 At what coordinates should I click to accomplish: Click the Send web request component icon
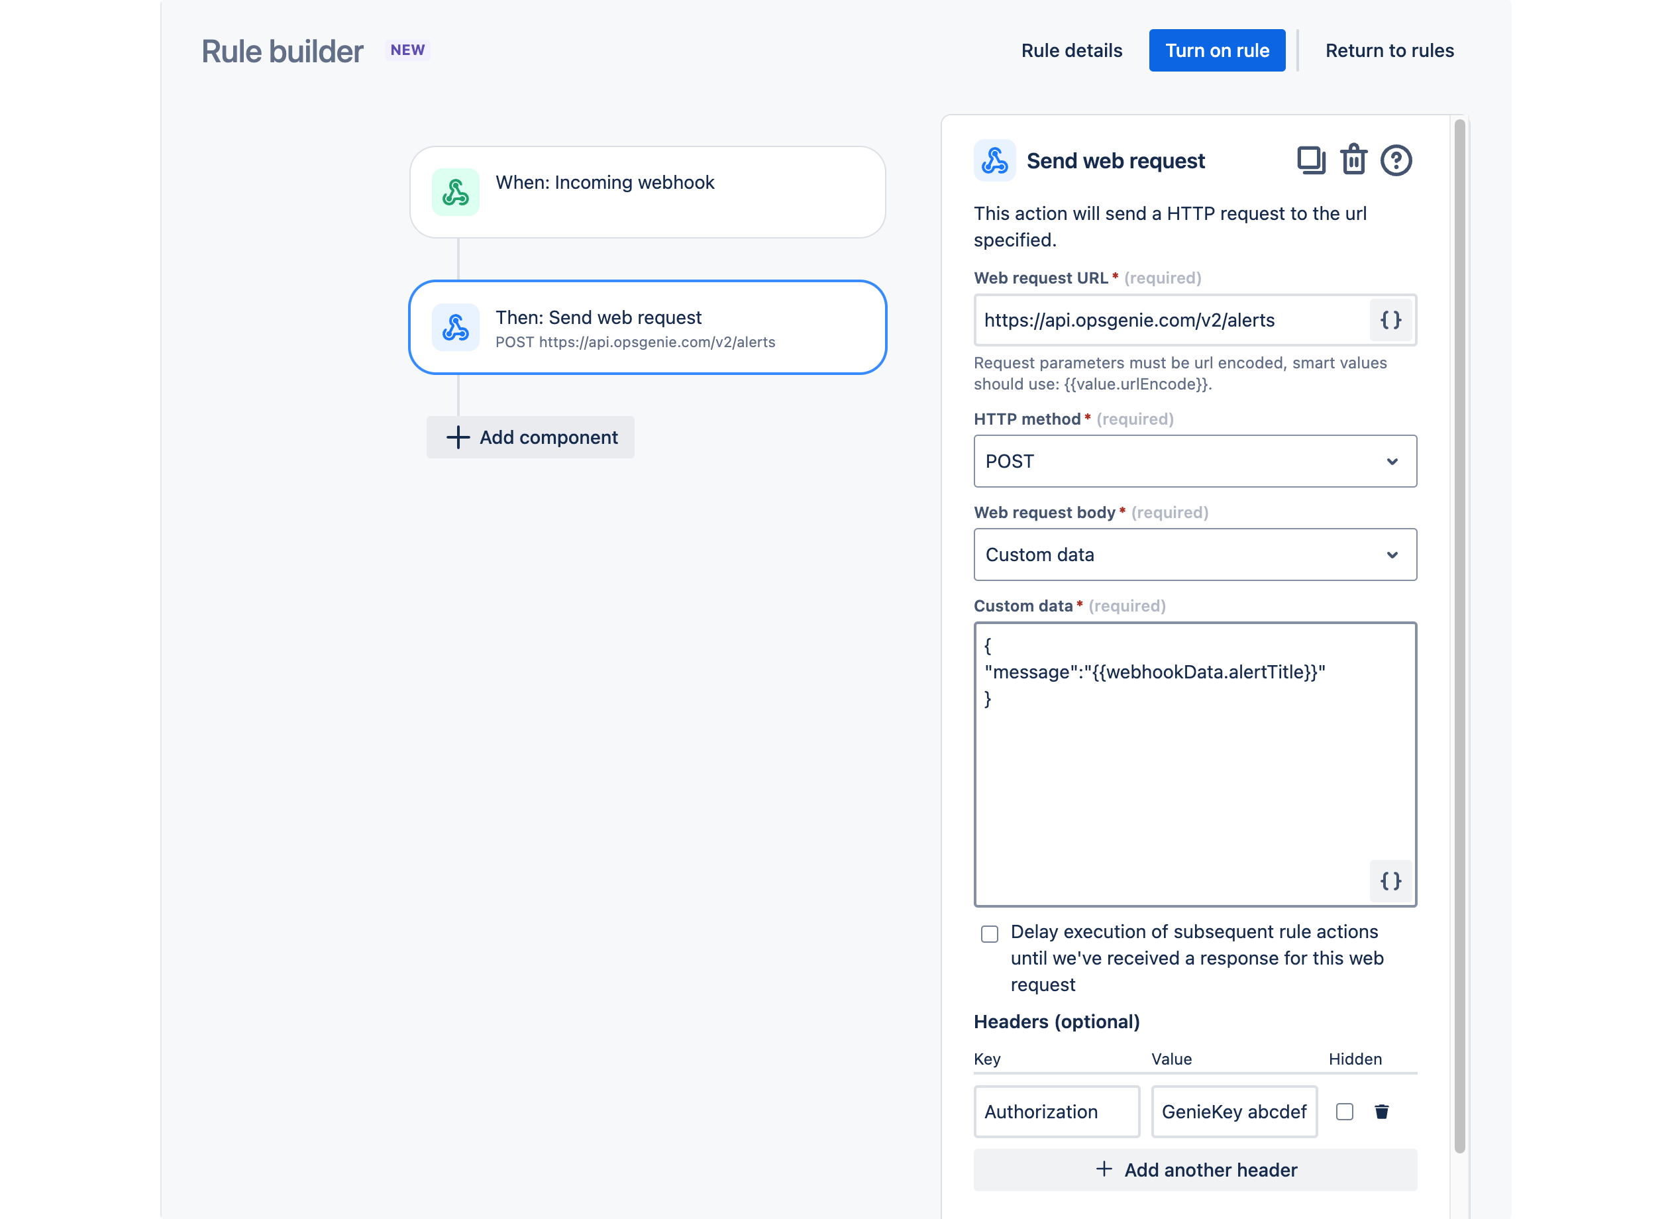tap(455, 327)
